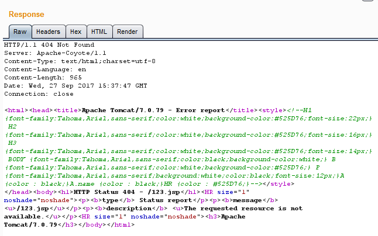
Task: Open the Render tab
Action: 127,32
